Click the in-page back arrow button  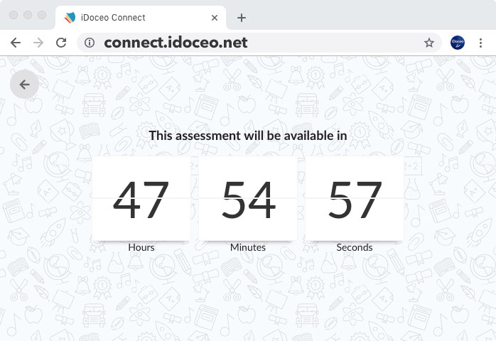click(x=24, y=85)
